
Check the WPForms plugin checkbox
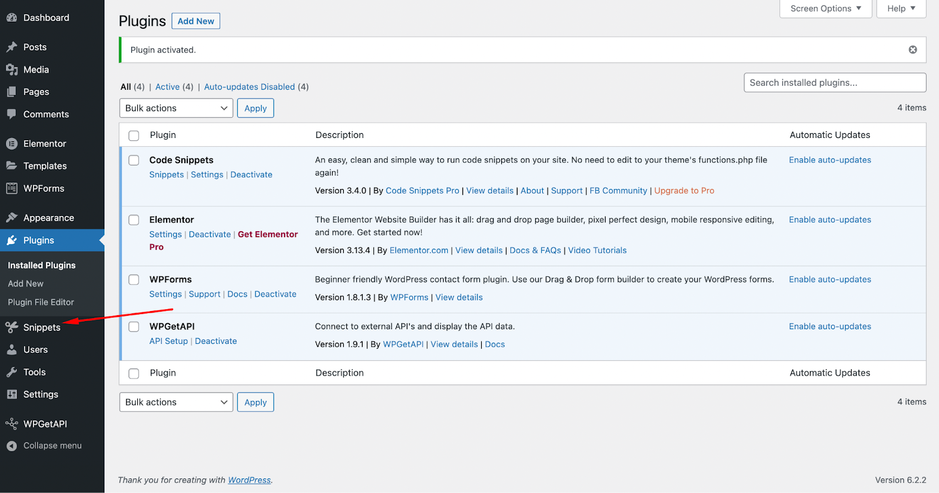[x=134, y=280]
